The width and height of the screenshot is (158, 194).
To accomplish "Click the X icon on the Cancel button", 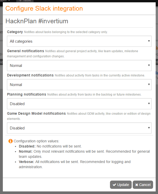I will 137,185.
